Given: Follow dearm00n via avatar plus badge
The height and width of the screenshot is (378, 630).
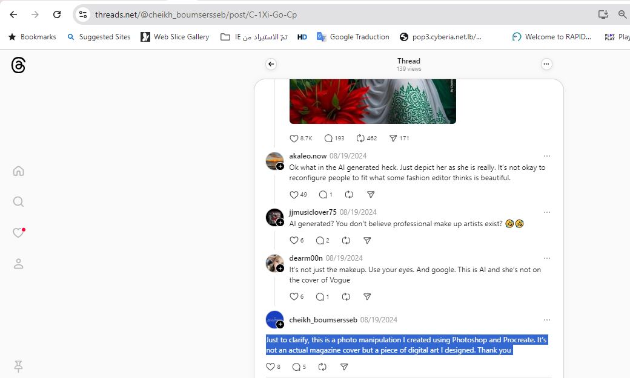Looking at the screenshot, I should [x=280, y=268].
